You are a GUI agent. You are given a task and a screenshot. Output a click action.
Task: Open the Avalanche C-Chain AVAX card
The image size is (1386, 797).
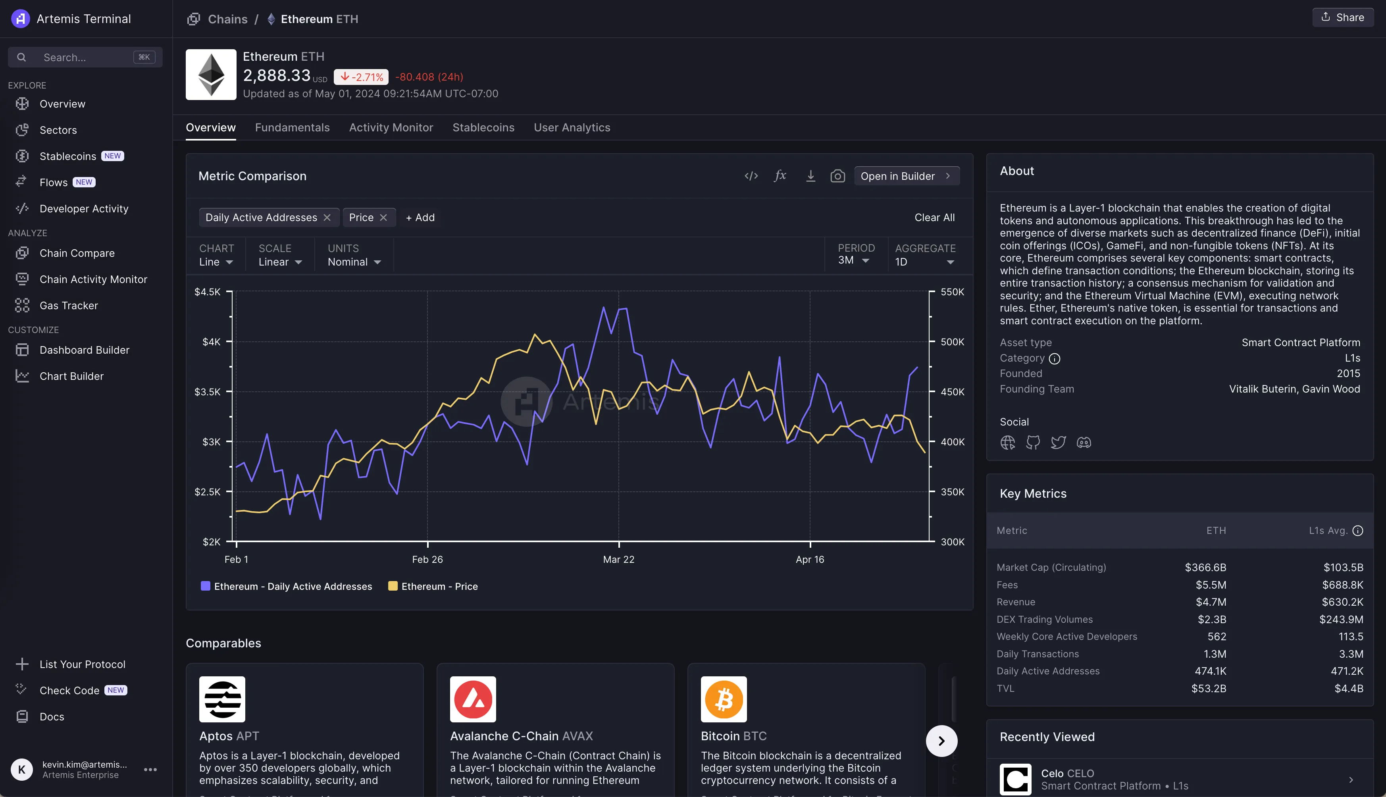click(555, 730)
